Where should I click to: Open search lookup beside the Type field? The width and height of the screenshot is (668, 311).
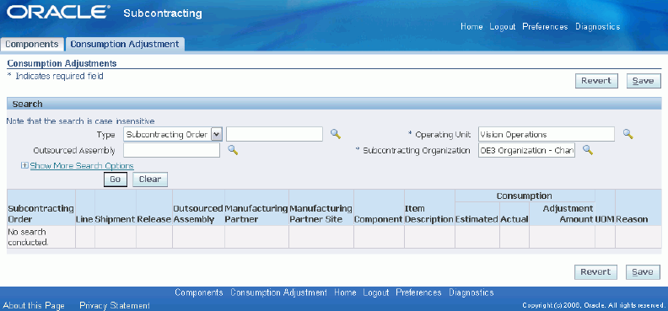coord(336,134)
